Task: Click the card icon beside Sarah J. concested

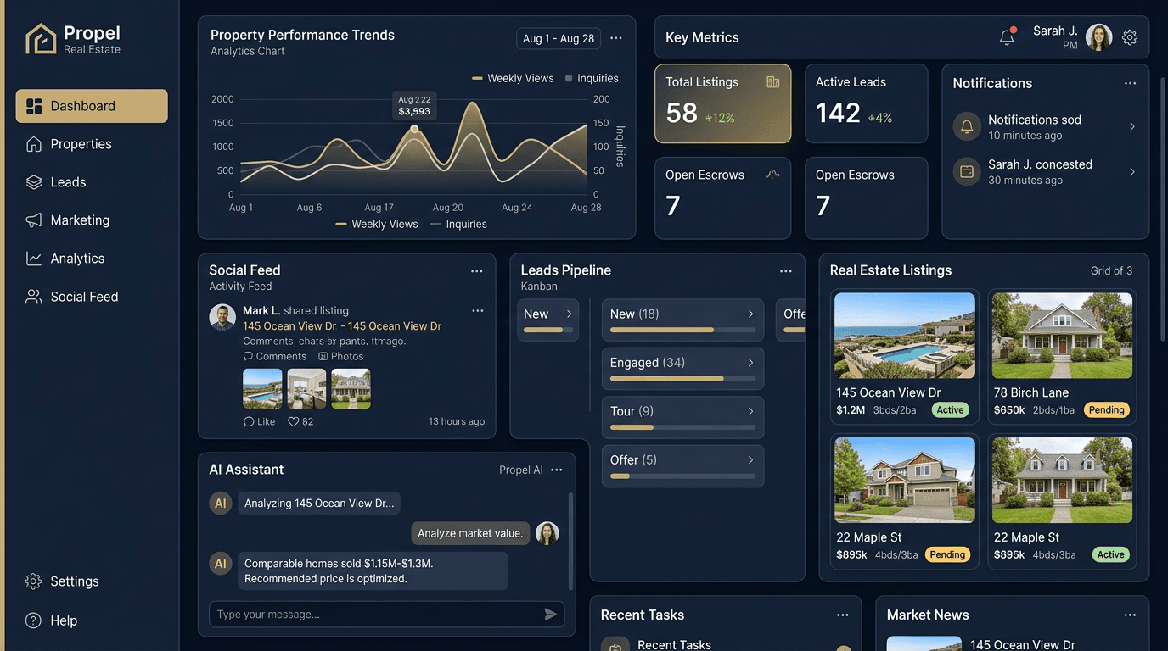Action: 966,172
